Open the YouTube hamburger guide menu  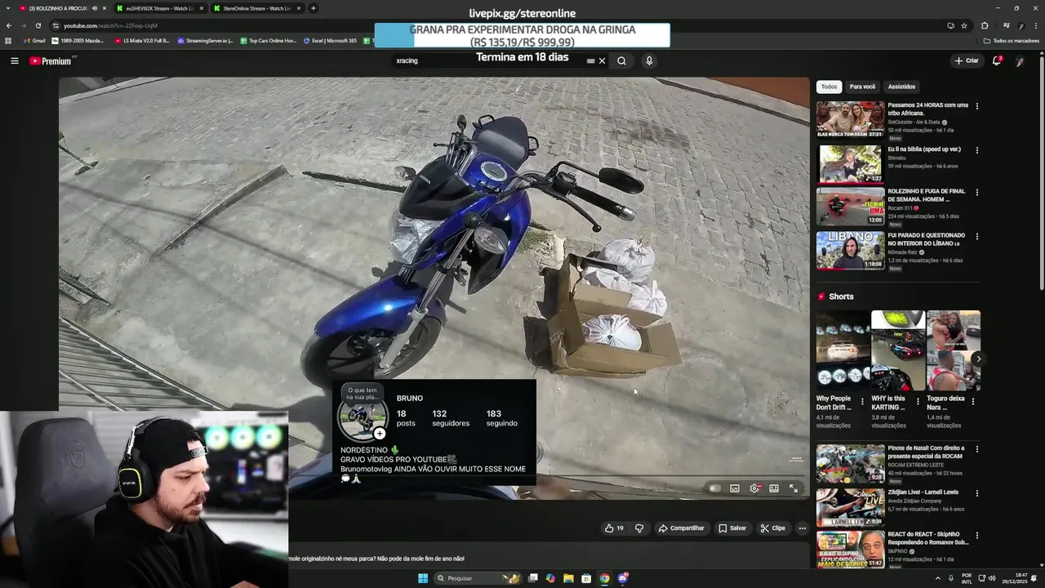pos(14,60)
